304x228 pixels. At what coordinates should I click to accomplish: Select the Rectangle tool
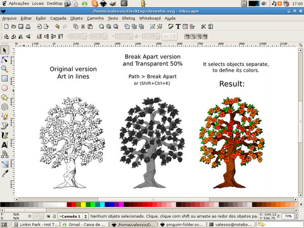pyautogui.click(x=5, y=79)
